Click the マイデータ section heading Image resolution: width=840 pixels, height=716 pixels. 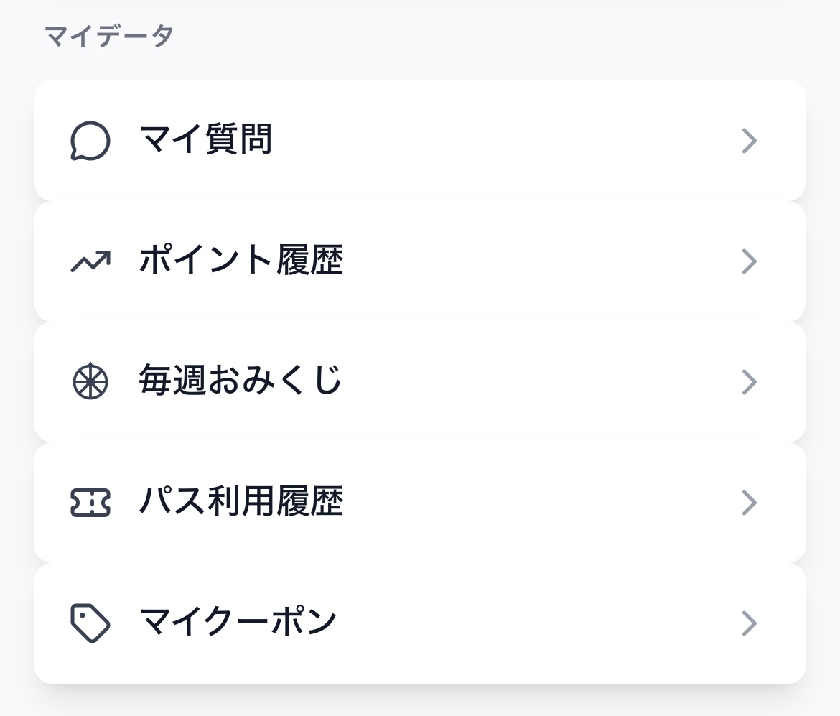click(x=109, y=36)
